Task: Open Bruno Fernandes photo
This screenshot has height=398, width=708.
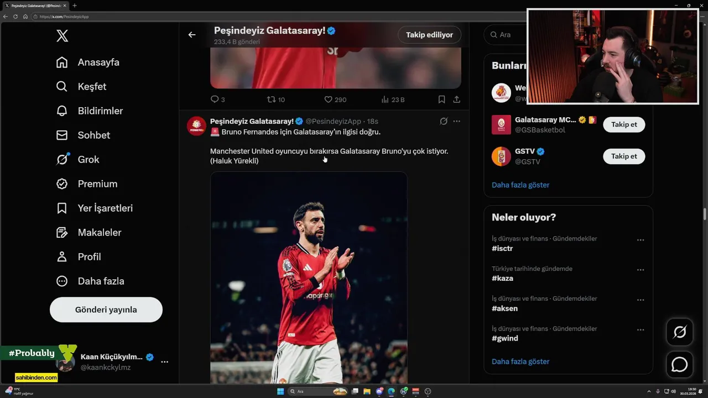Action: point(309,277)
